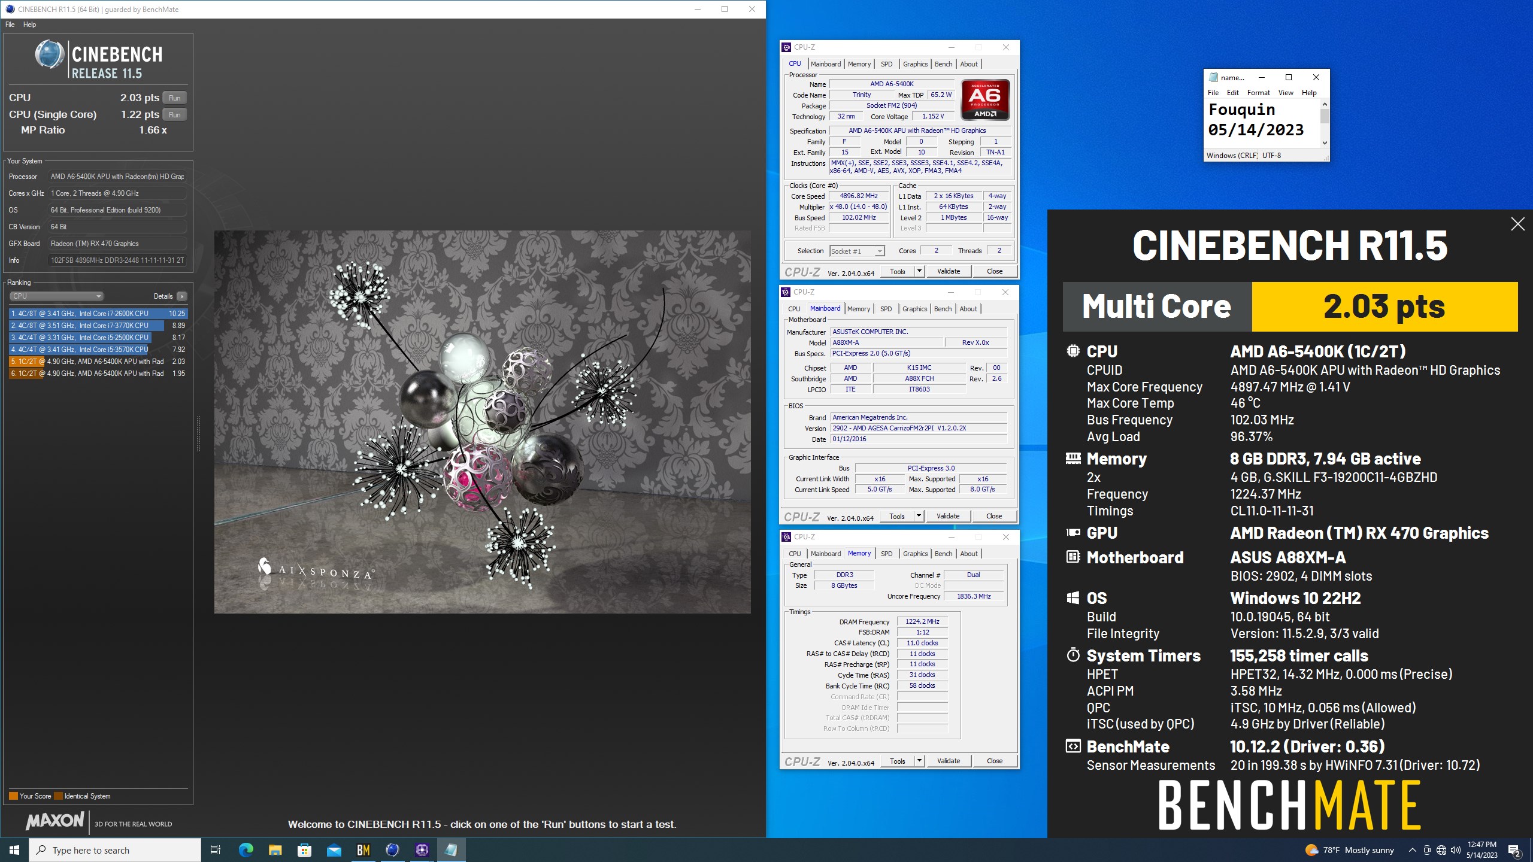Click the taskbar search box

[x=115, y=850]
